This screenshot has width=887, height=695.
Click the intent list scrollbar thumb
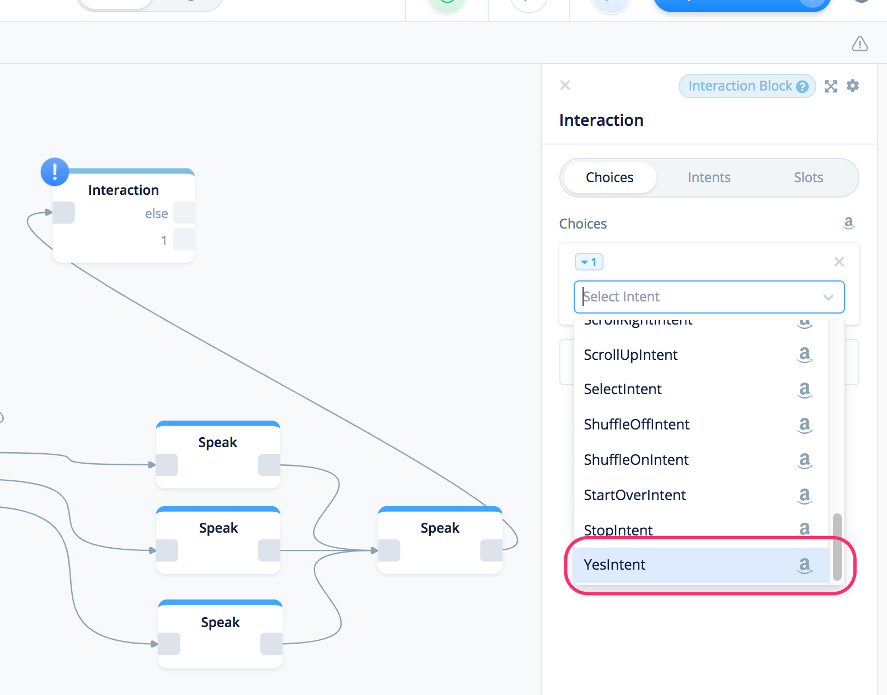(x=837, y=547)
